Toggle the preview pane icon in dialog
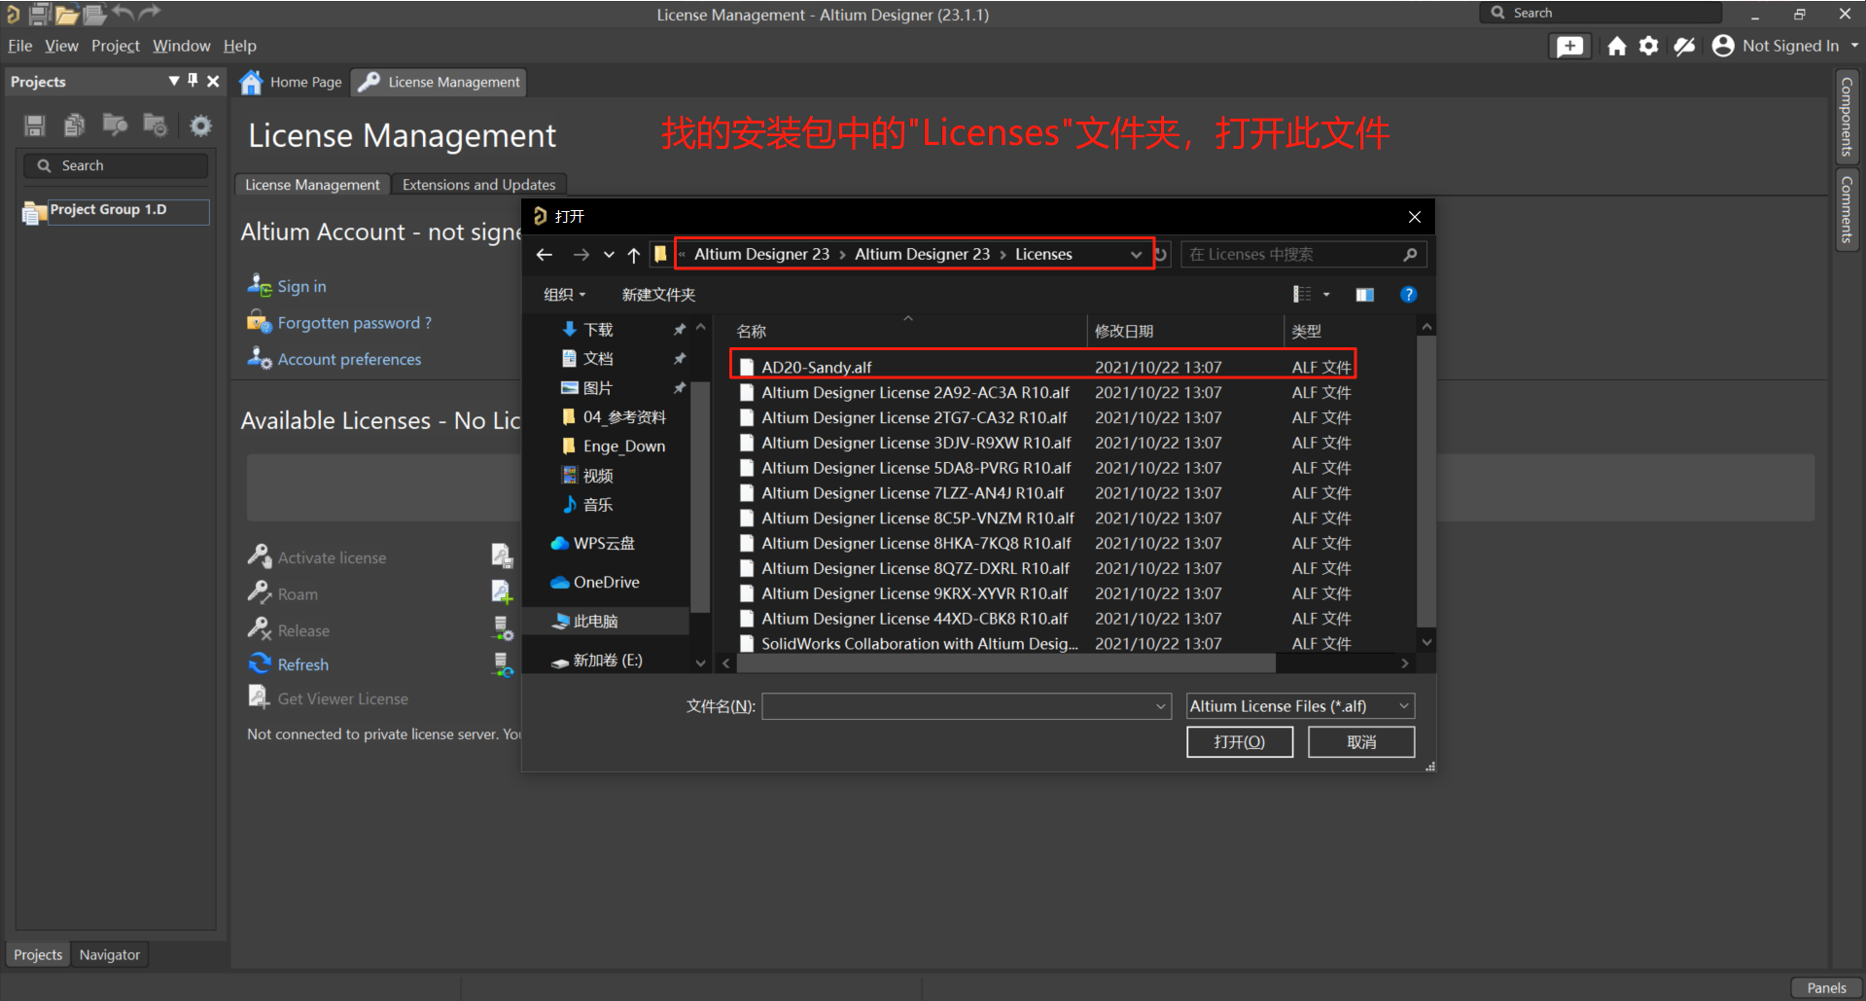The image size is (1866, 1001). click(1365, 295)
